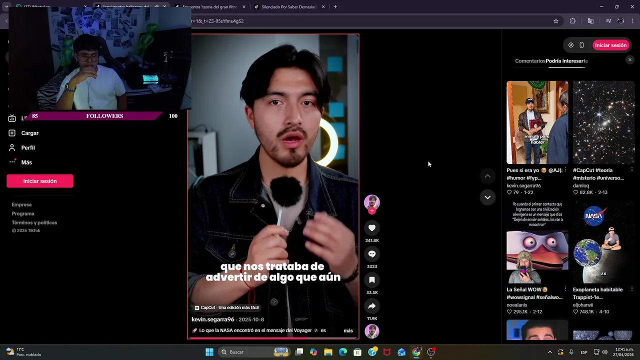Screen dimensions: 640x360
Task: Click the video progress bar
Action: click(x=273, y=338)
